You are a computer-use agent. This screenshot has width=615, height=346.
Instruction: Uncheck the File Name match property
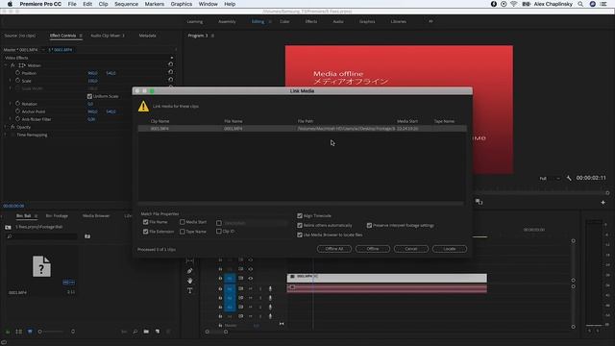coord(145,222)
